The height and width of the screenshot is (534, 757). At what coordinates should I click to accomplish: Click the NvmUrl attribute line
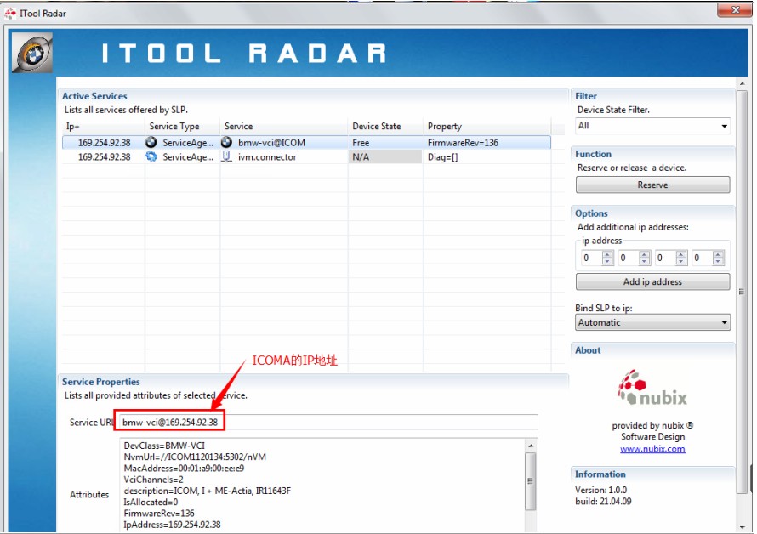click(x=195, y=457)
